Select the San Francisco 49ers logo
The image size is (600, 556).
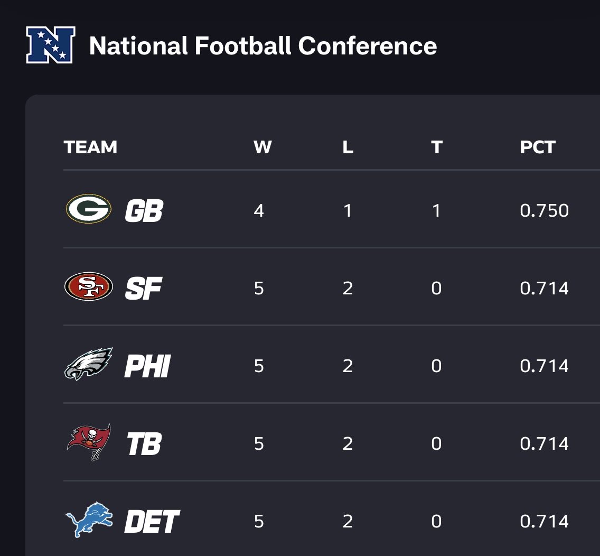click(89, 286)
